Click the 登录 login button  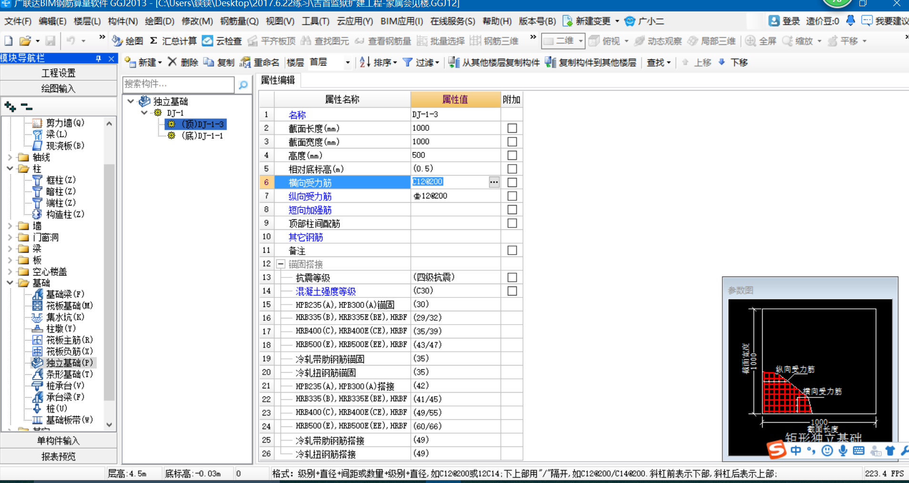(x=785, y=21)
